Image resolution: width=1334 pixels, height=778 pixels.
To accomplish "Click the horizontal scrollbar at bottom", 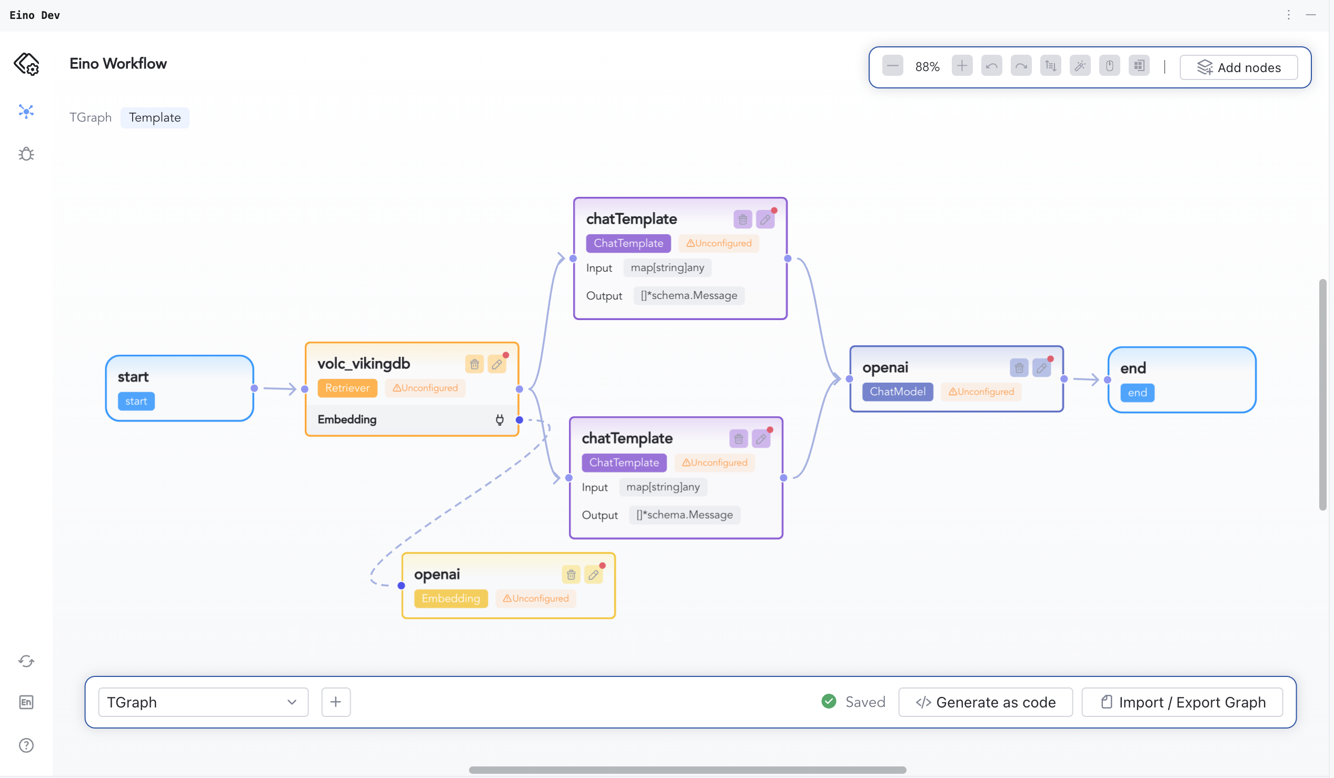I will [x=687, y=770].
